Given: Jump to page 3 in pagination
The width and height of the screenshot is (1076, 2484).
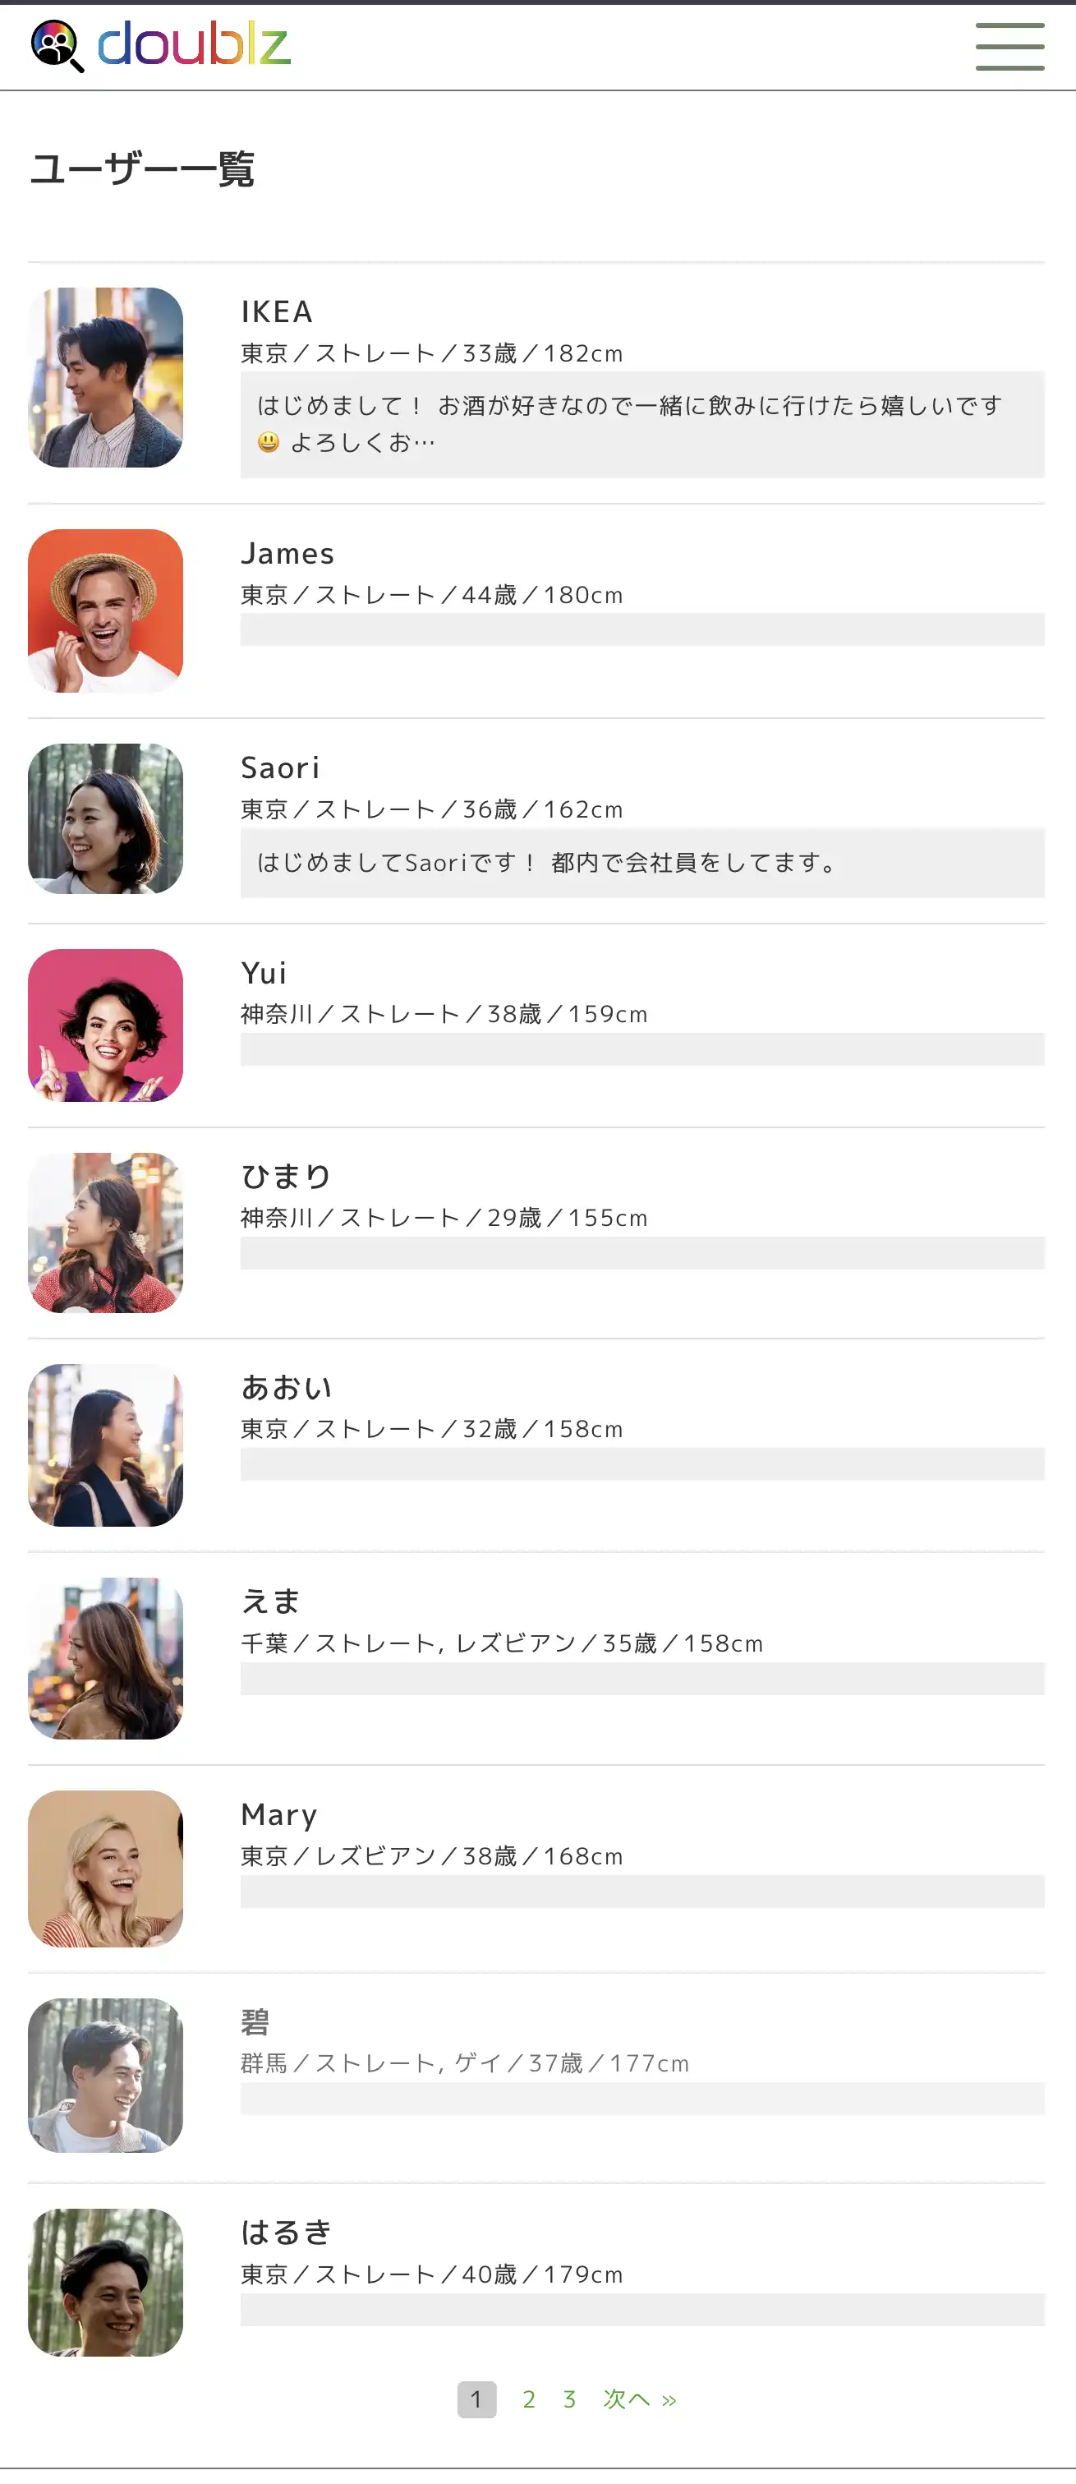Looking at the screenshot, I should (x=570, y=2399).
